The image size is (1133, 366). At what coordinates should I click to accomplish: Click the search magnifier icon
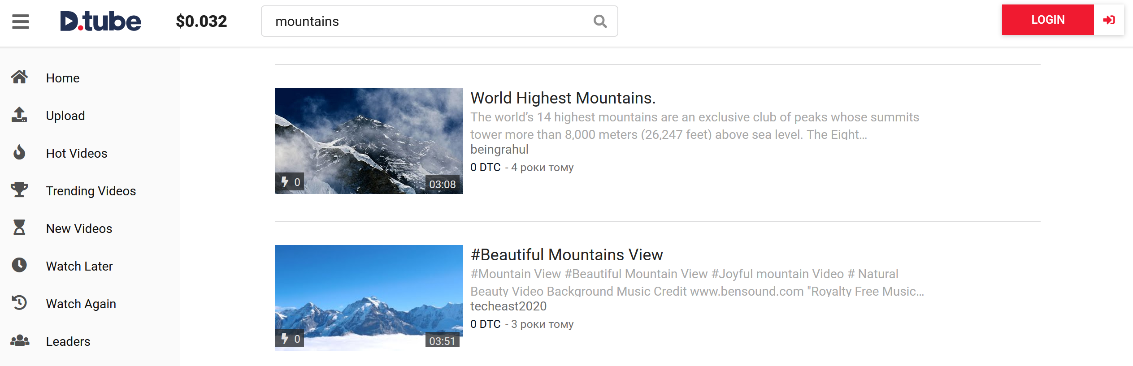click(600, 22)
